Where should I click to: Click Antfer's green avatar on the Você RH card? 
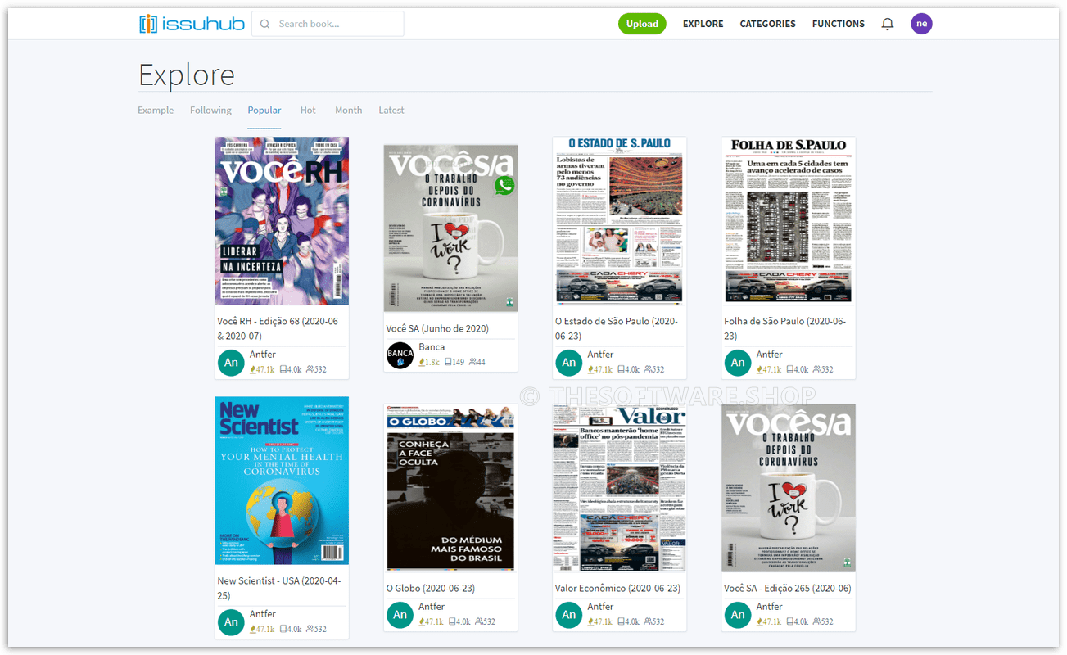[230, 362]
